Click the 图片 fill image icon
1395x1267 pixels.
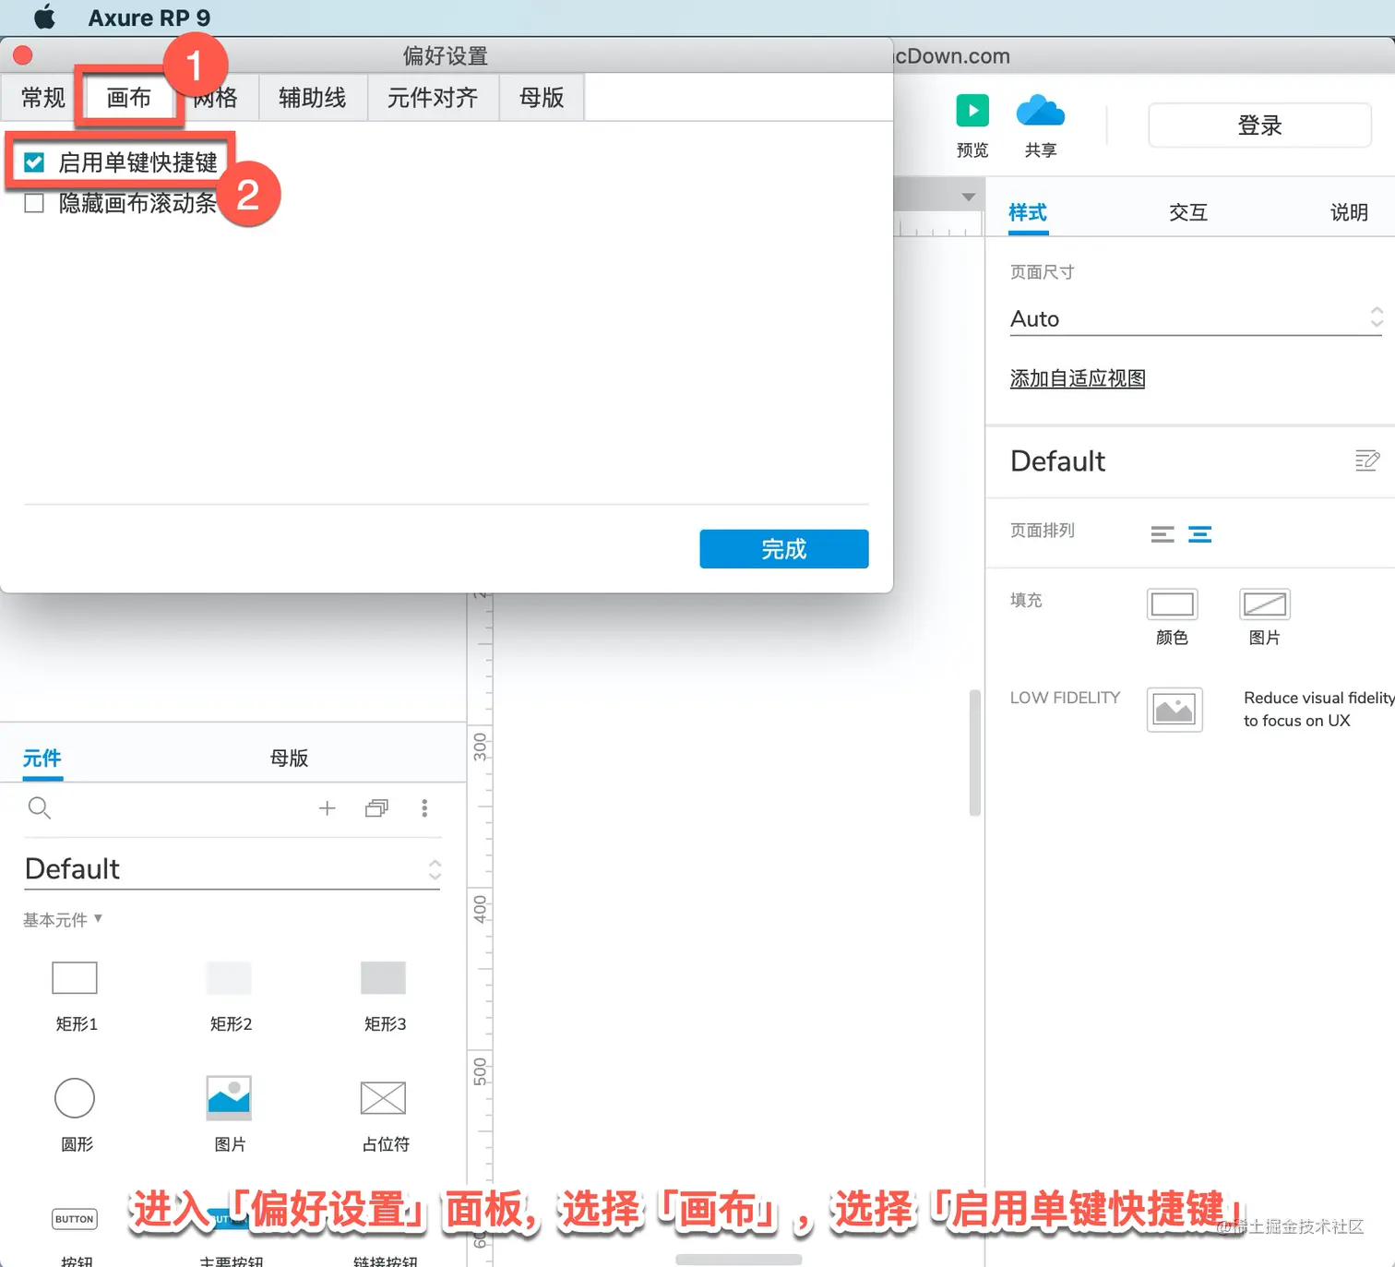click(x=1265, y=604)
